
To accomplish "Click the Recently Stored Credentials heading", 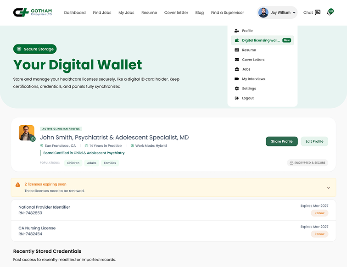I will (47, 251).
